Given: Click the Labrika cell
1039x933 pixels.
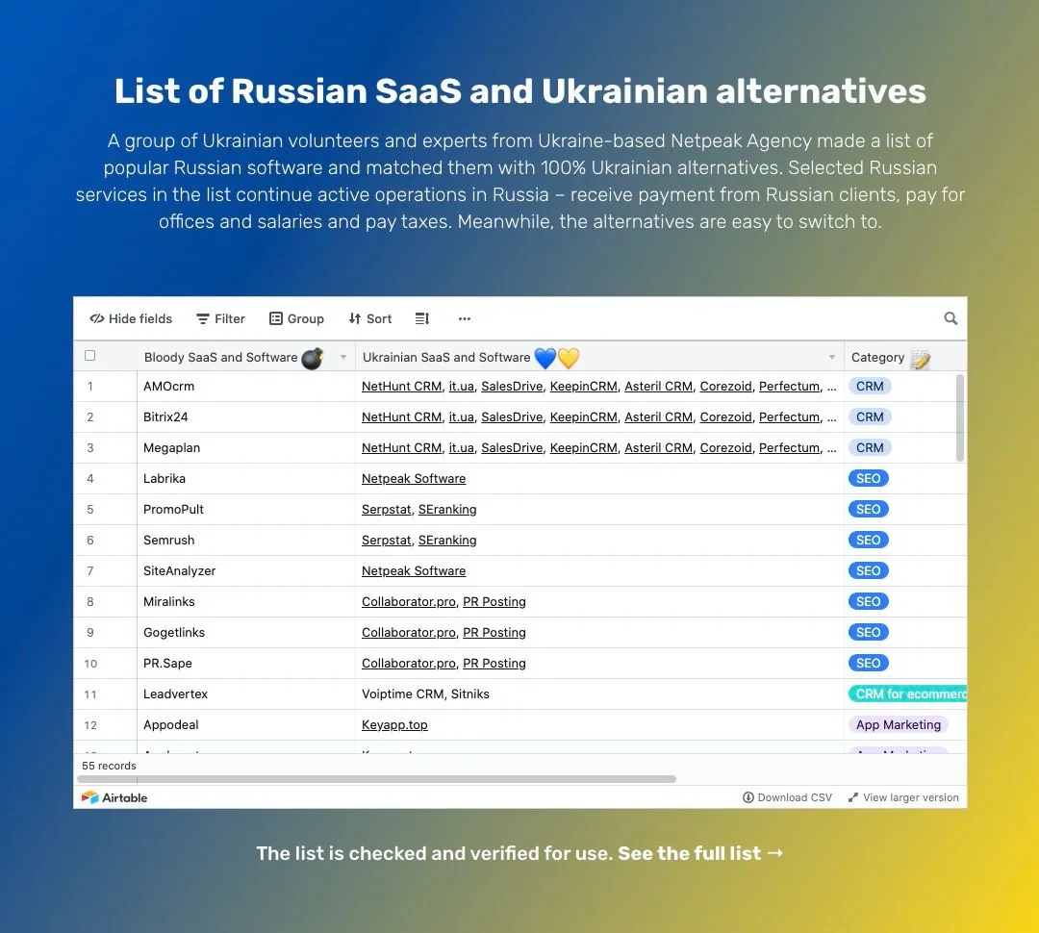Looking at the screenshot, I should click(246, 478).
